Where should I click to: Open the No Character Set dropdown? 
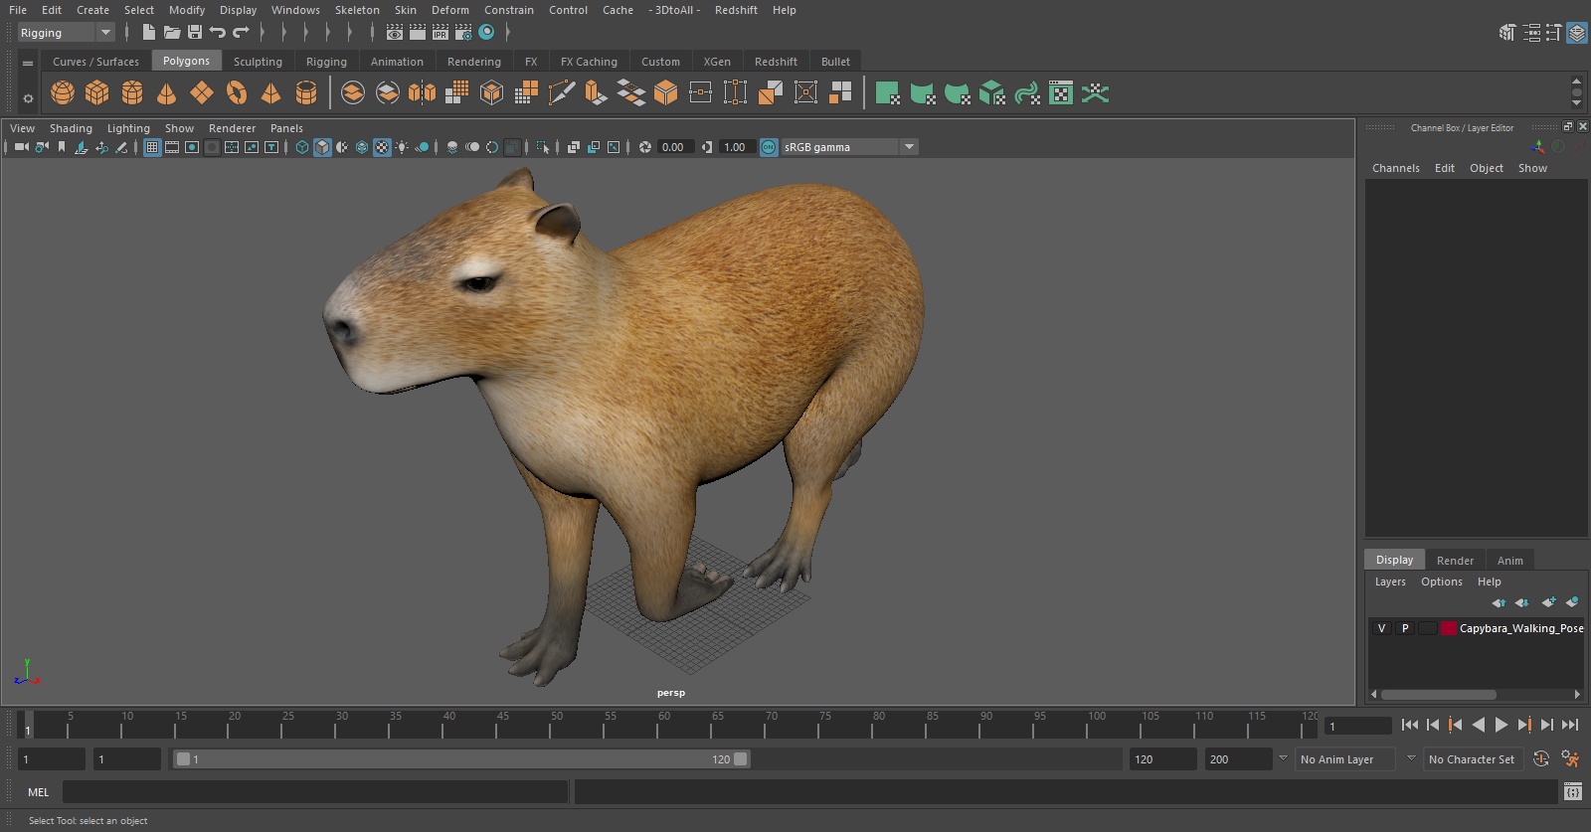pos(1472,759)
